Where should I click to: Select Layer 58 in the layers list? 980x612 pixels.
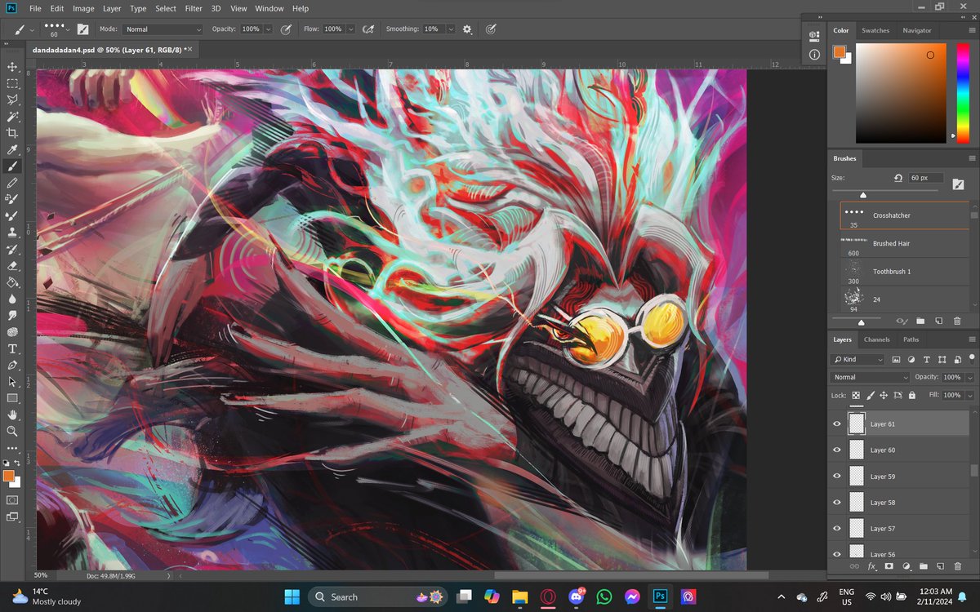(x=901, y=503)
